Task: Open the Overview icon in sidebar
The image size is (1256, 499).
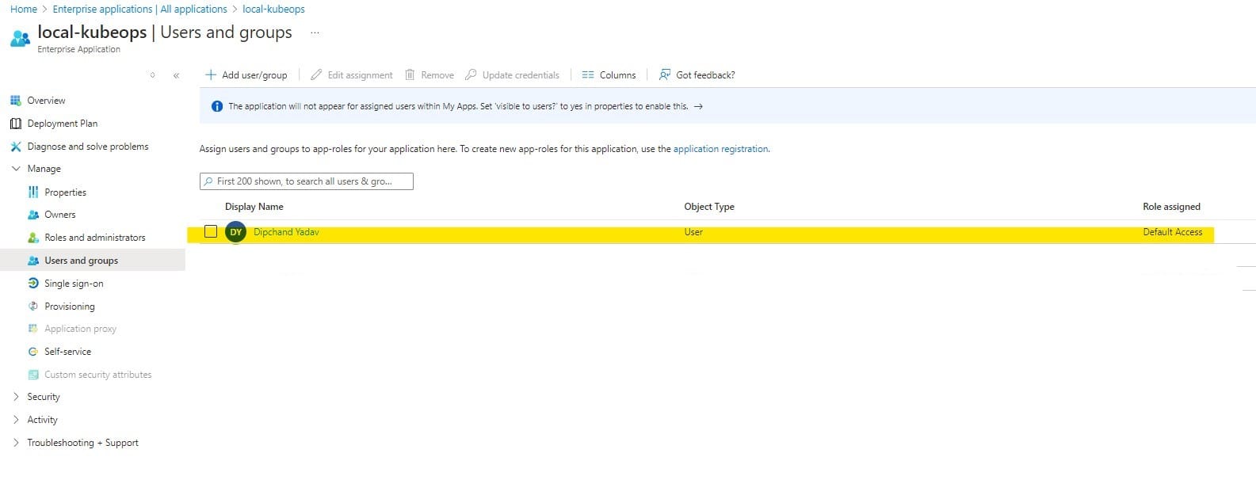Action: coord(15,101)
